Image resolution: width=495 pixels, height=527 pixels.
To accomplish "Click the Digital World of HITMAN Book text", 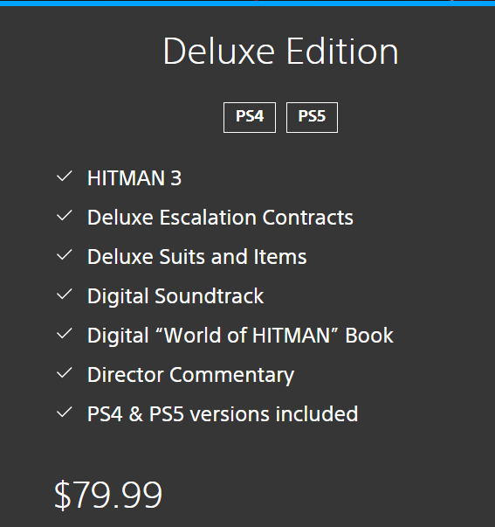I will click(240, 336).
